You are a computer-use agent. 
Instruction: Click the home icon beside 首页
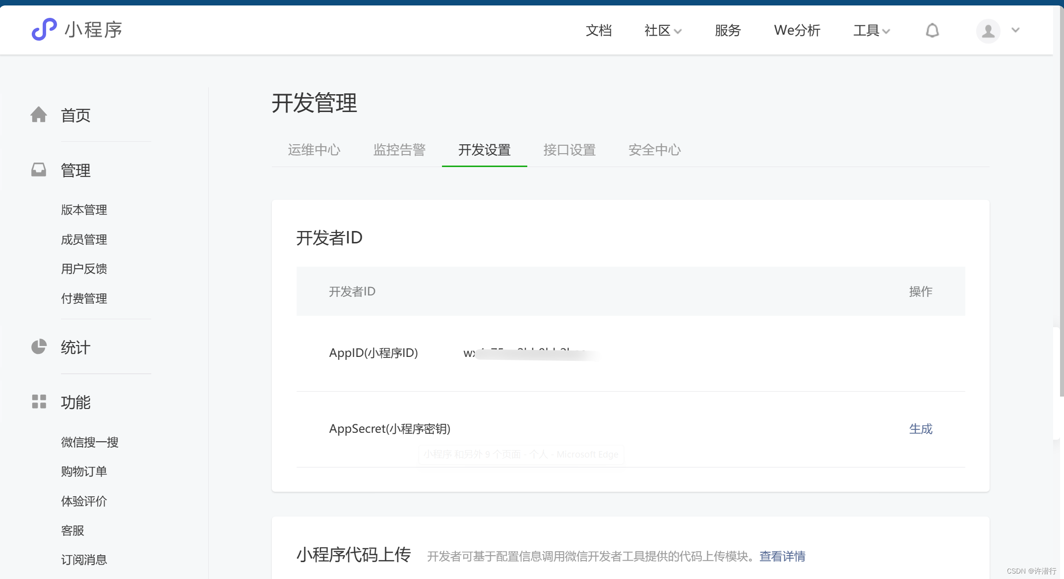click(39, 115)
